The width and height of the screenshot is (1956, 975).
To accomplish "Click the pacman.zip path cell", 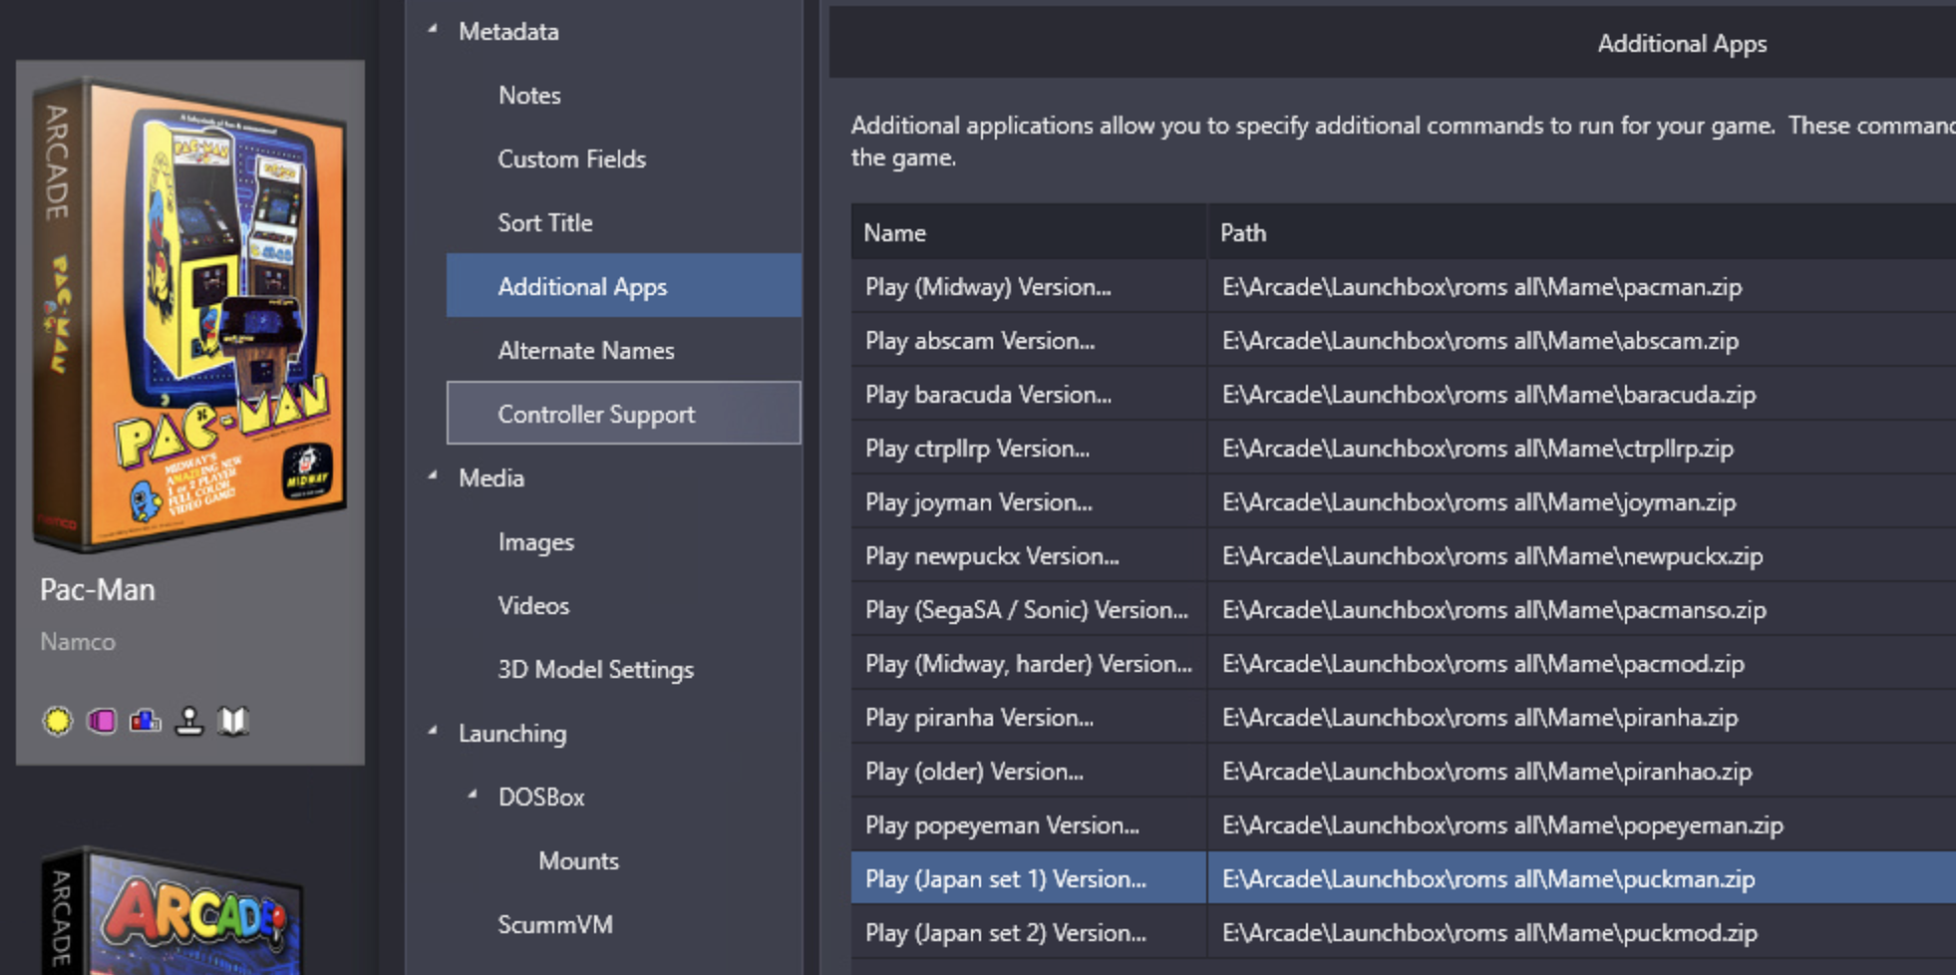I will 1582,287.
